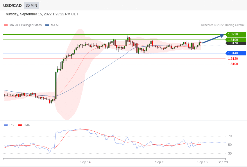Click the 1.3120 red support label

[233, 59]
